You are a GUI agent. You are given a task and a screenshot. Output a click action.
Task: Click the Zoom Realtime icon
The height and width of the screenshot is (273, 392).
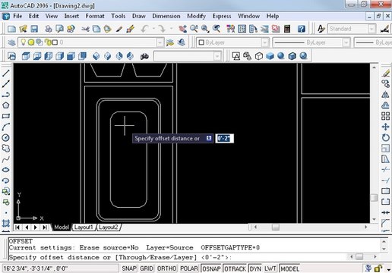pyautogui.click(x=194, y=29)
